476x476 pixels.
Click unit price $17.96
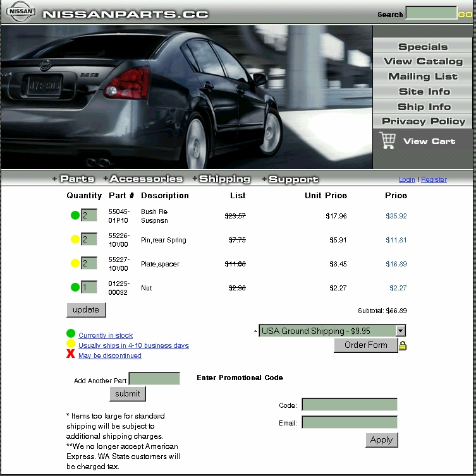336,216
